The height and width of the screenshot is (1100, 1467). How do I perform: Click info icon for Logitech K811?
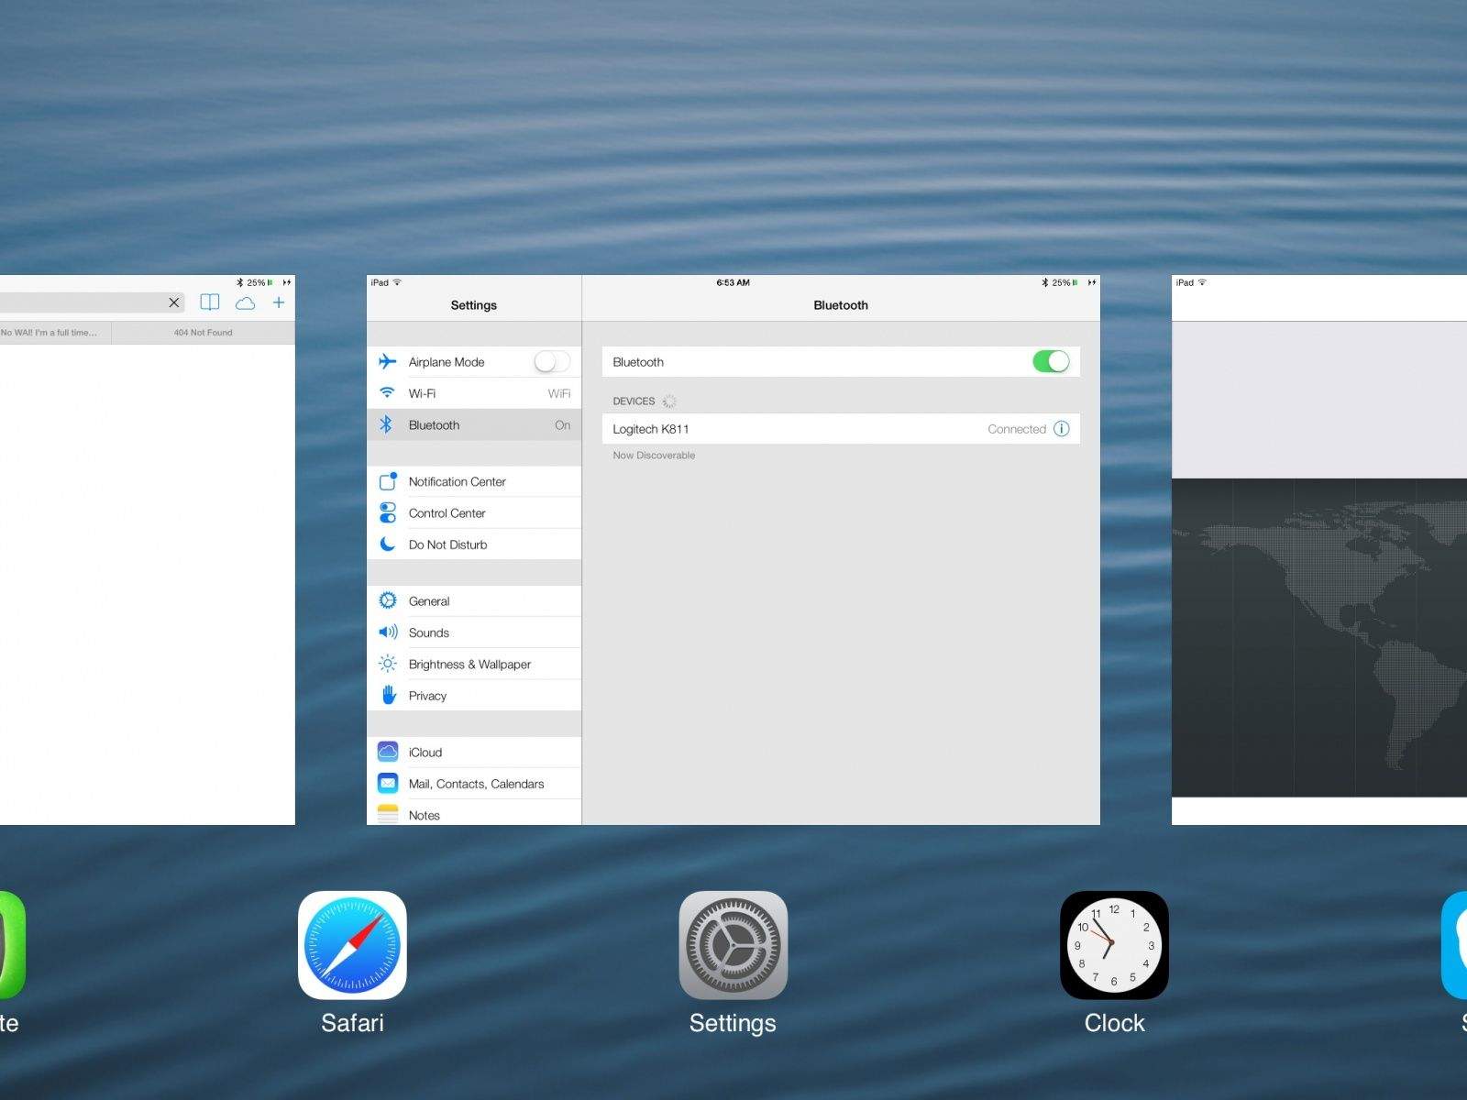[x=1061, y=429]
